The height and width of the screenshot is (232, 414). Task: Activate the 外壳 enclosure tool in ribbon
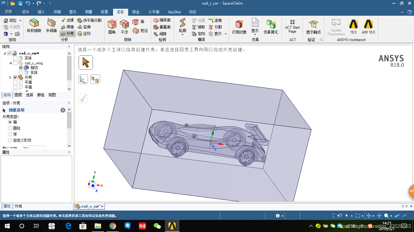coord(67,34)
